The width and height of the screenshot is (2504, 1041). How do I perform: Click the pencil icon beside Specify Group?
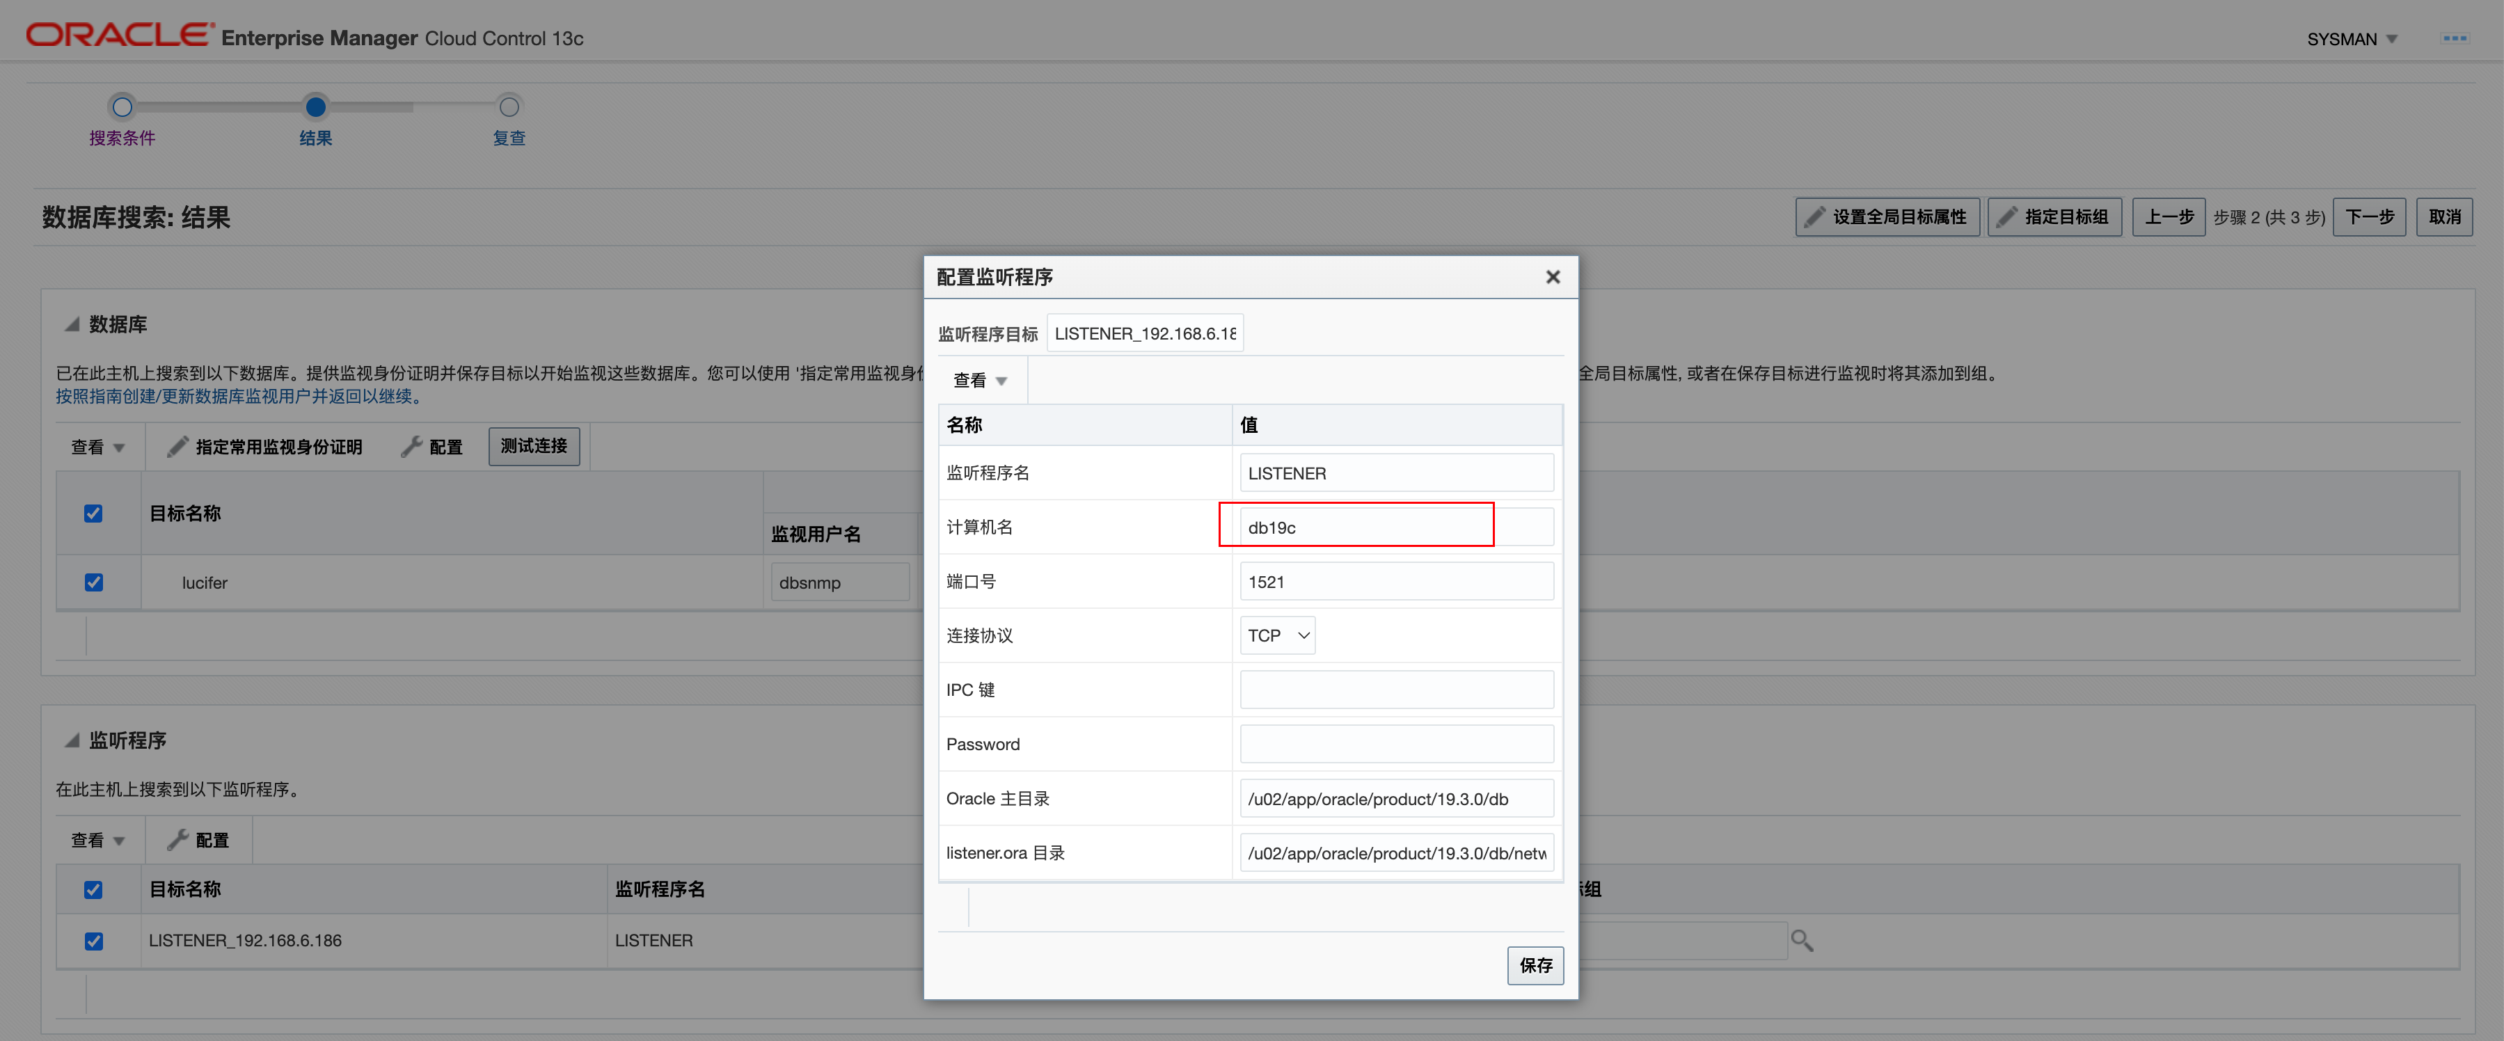click(2006, 216)
